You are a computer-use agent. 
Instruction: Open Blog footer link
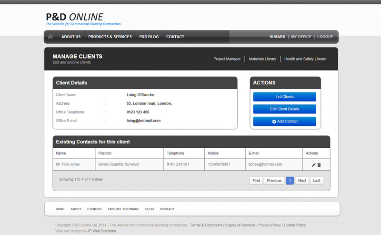coord(150,209)
